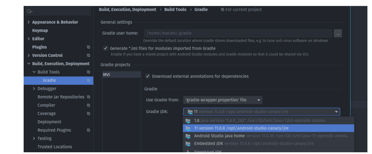This screenshot has height=154, width=372.
Task: Click the project icon beside Remote Jar Repositories
Action: coord(88,97)
